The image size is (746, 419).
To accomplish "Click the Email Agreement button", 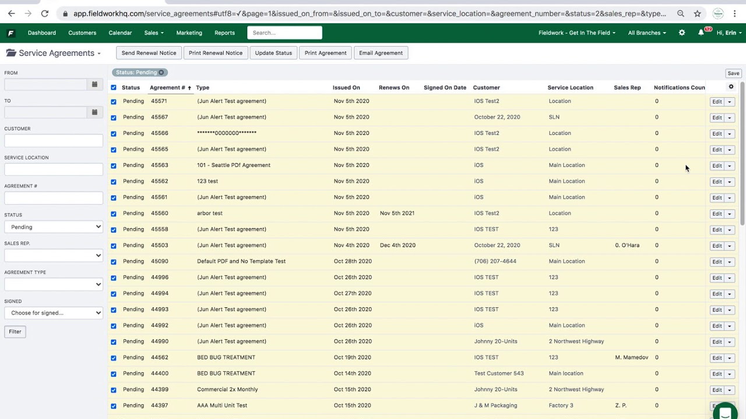I will 381,53.
